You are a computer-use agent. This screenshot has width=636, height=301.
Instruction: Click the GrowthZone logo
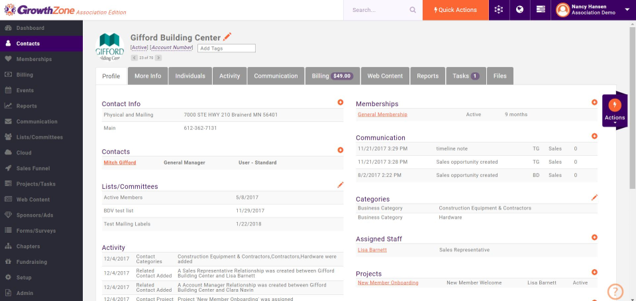(66, 10)
